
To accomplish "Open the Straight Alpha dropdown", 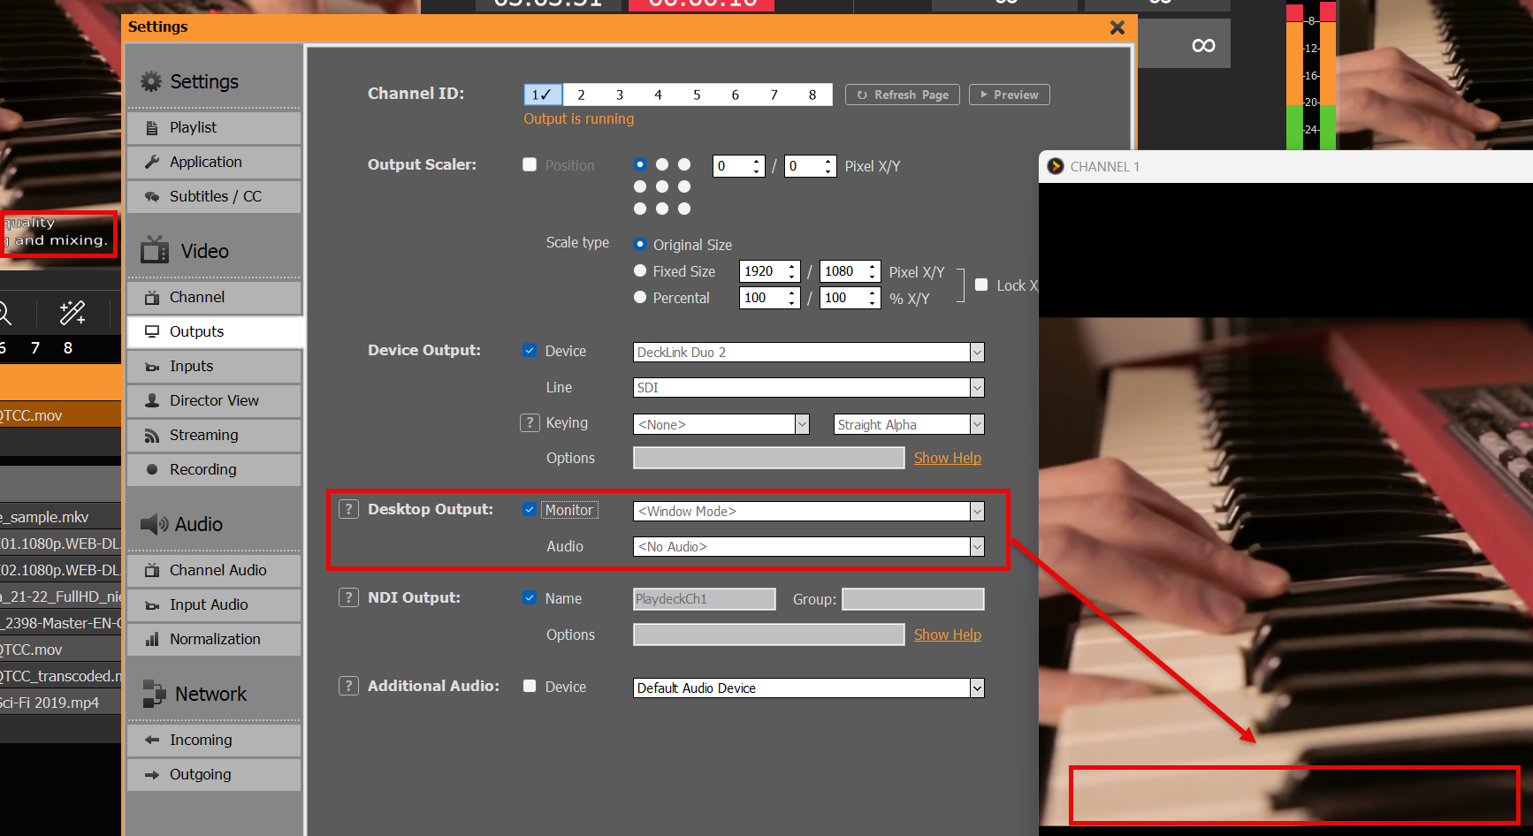I will [910, 424].
